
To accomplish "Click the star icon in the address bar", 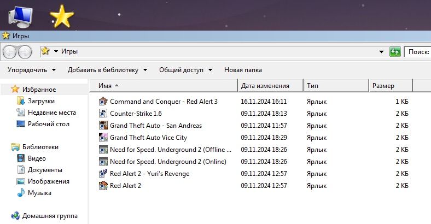I will [45, 51].
